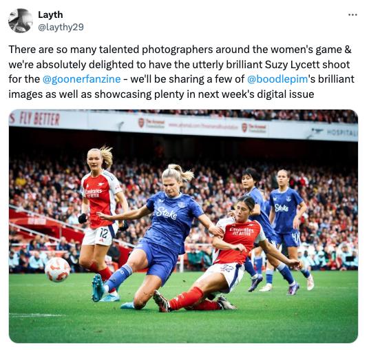
Task: Click the number 12 on the Arsenal shorts
Action: tap(103, 233)
